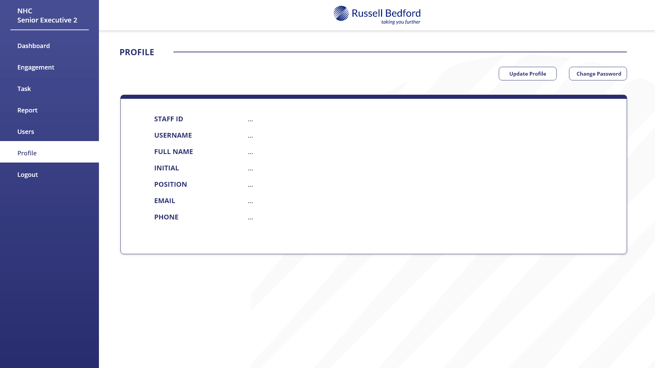Expand the USERNAME ellipsis value

point(250,136)
